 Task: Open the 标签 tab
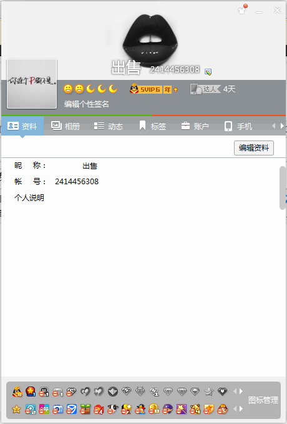click(152, 126)
